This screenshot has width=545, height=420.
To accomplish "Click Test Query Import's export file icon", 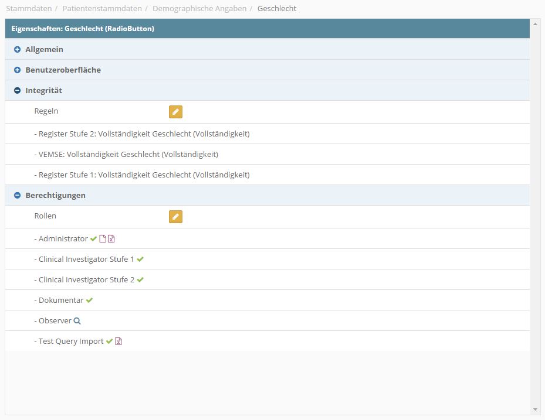I will click(x=119, y=342).
